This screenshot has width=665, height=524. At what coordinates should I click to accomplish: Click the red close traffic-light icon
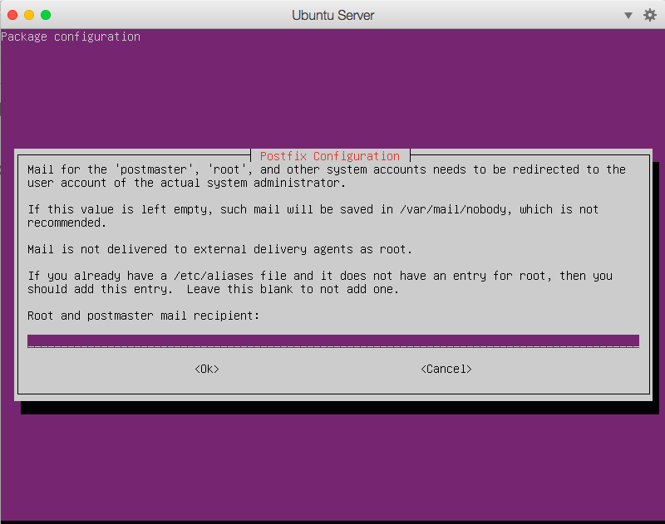pyautogui.click(x=12, y=14)
